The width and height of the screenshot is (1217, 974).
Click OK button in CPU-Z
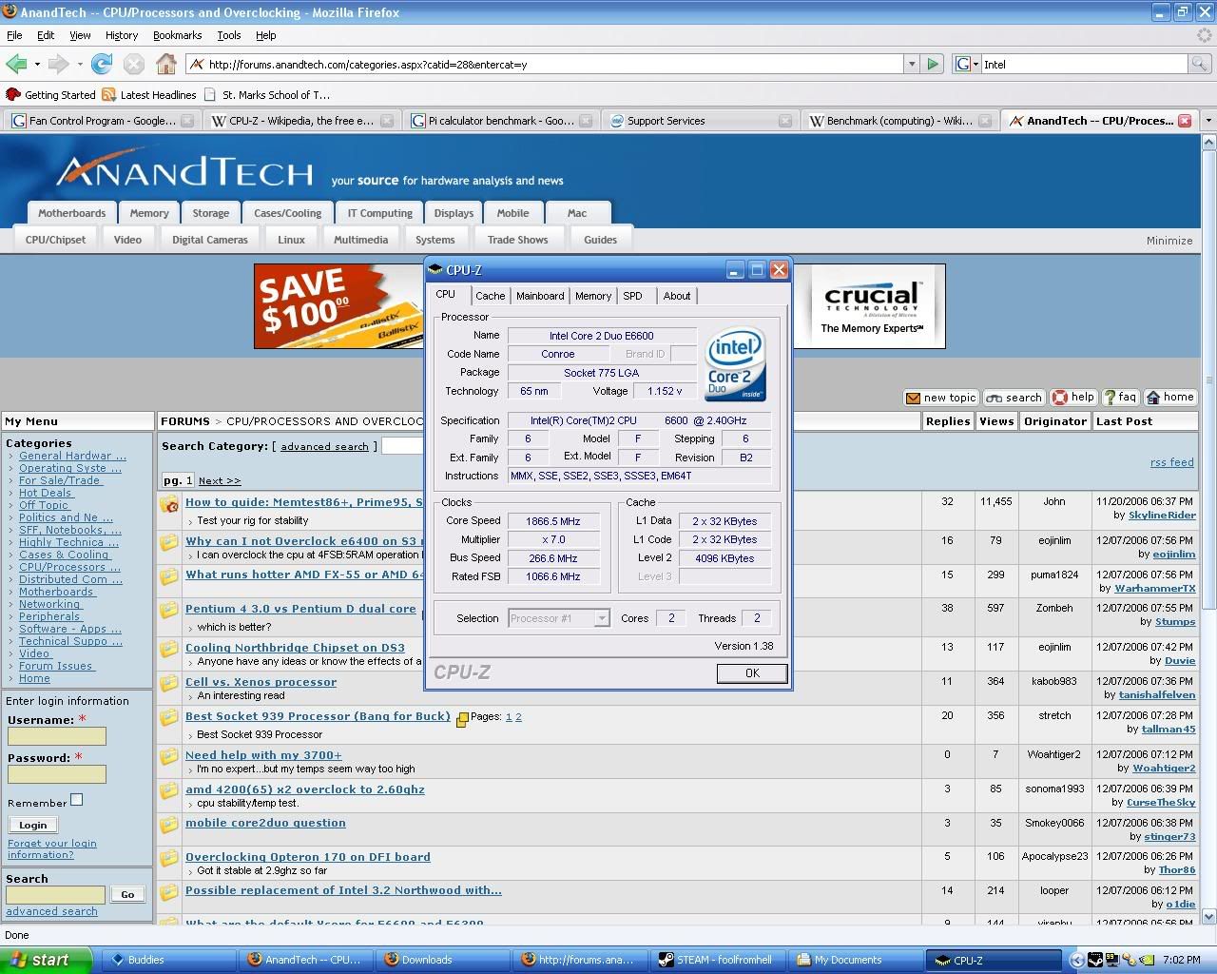point(752,672)
